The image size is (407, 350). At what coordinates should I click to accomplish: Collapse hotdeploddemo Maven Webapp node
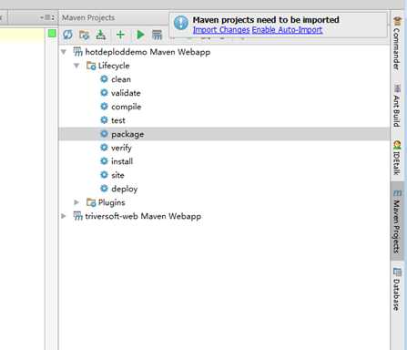click(x=64, y=52)
